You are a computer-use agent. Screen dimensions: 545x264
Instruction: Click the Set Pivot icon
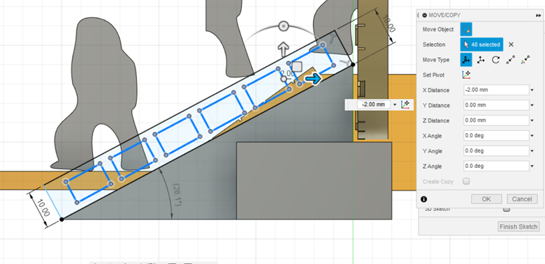point(466,75)
